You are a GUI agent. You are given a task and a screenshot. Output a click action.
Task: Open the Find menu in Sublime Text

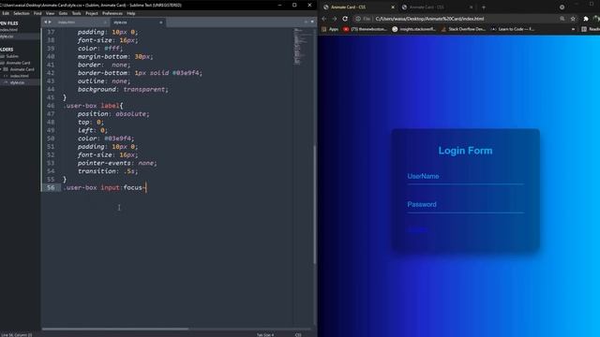37,13
